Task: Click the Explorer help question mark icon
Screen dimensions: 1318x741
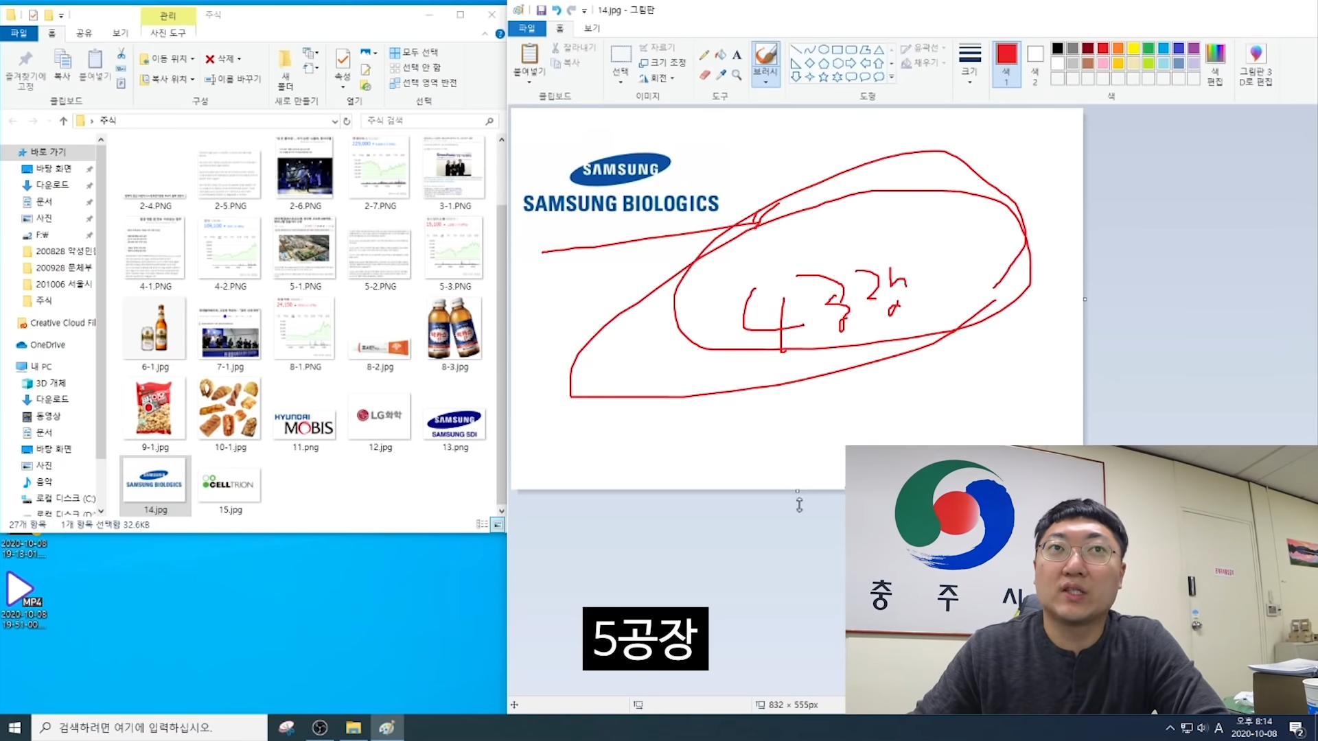Action: point(500,34)
